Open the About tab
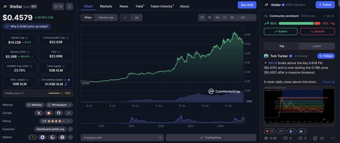This screenshot has width=340, height=143. click(185, 6)
